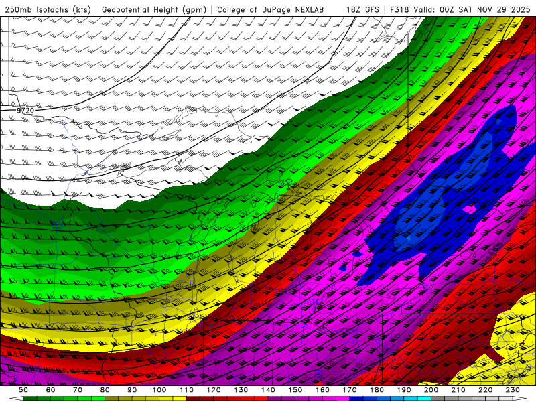
Task: Select the bright yellow swatch just before 110
Action: pyautogui.click(x=180, y=399)
